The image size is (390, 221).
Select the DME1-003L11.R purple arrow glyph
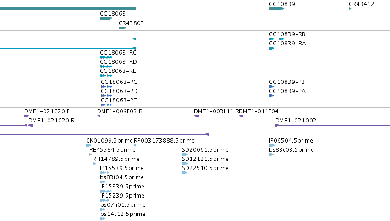pyautogui.click(x=197, y=116)
